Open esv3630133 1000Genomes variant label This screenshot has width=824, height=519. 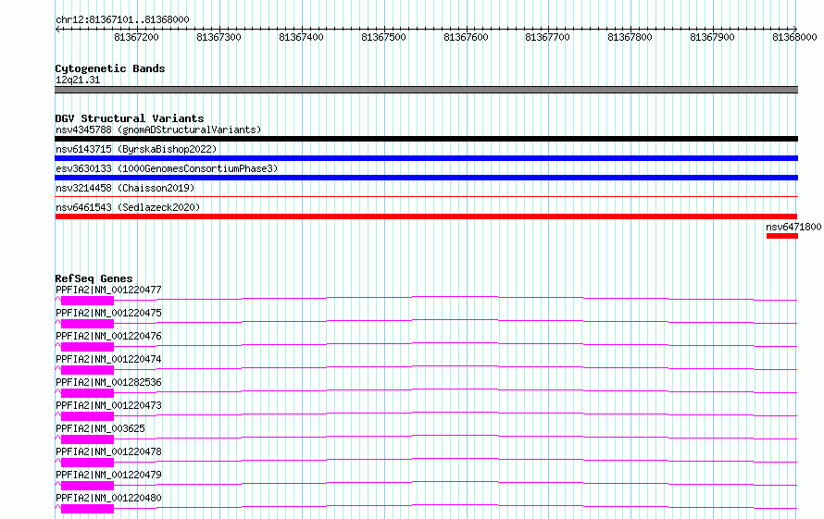(167, 168)
